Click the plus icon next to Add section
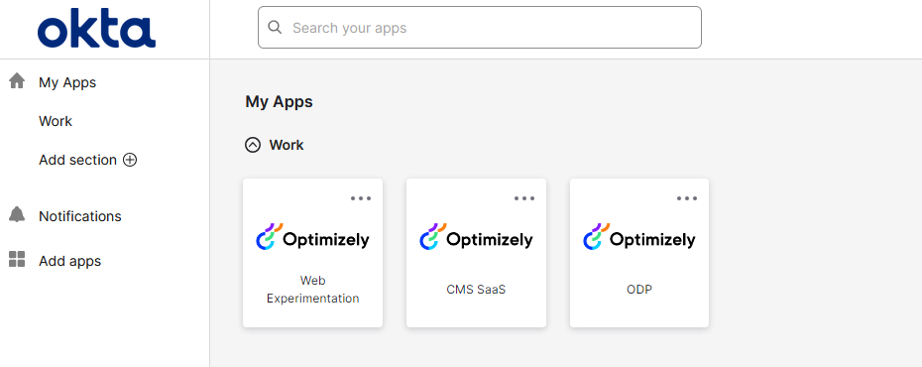The image size is (922, 367). click(x=130, y=160)
